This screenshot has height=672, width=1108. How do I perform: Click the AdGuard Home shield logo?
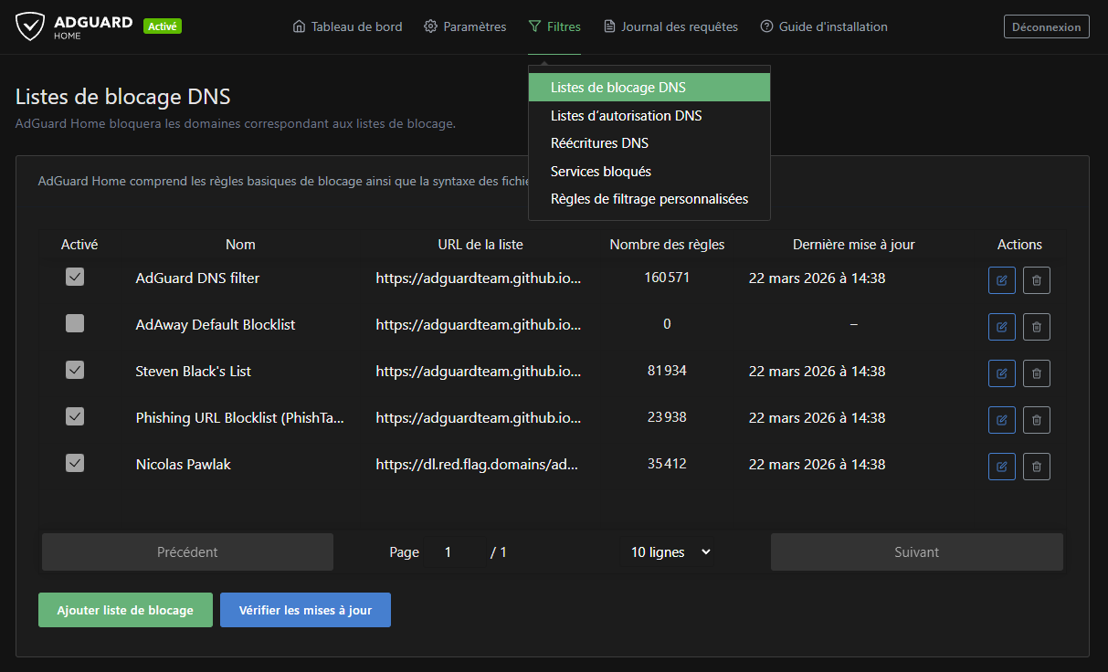coord(30,26)
